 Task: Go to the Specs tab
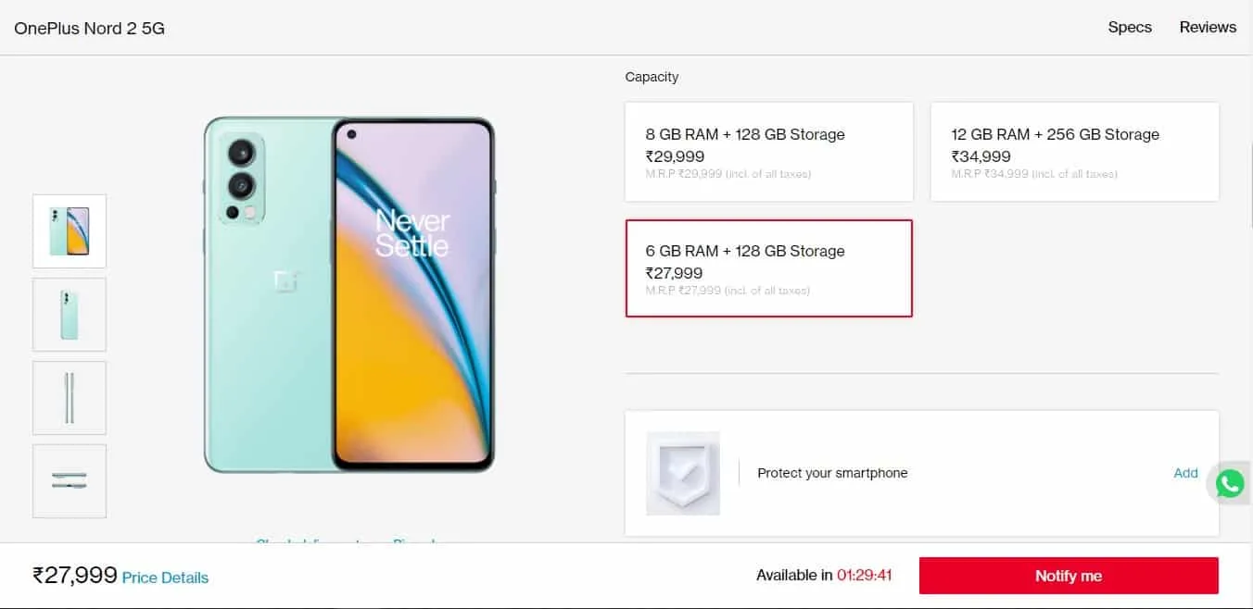pos(1130,27)
